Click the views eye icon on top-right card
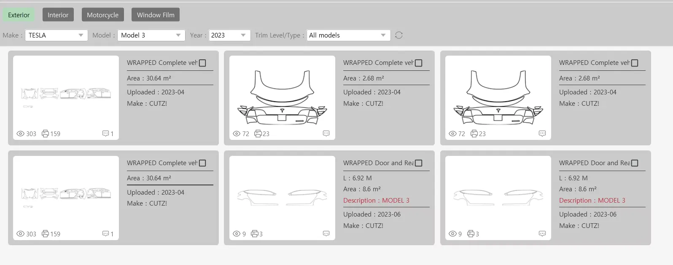The height and width of the screenshot is (265, 673). 453,134
